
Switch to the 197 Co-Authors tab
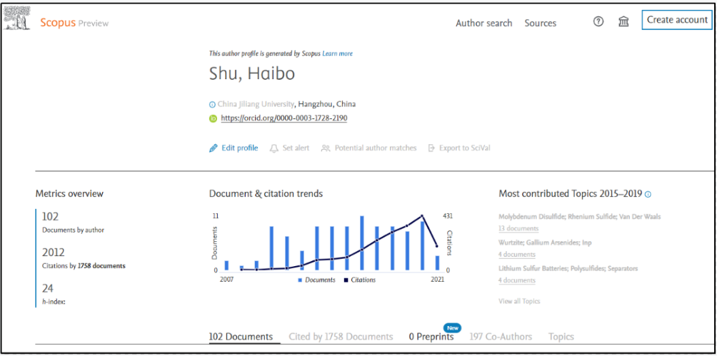(501, 337)
